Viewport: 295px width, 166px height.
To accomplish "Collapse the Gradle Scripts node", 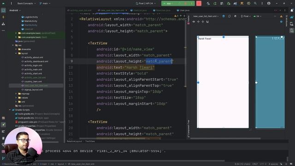I will tap(10, 110).
